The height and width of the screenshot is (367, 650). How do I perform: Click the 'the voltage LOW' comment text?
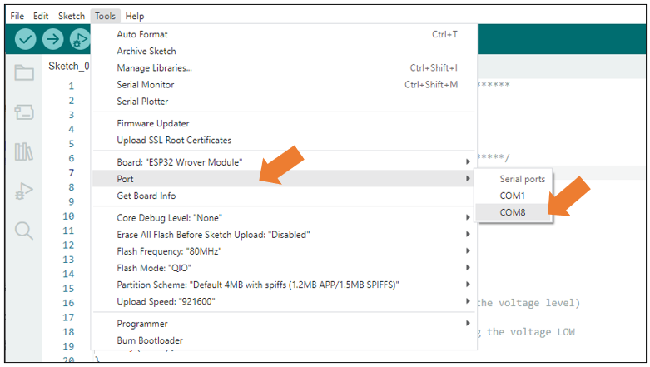click(531, 332)
